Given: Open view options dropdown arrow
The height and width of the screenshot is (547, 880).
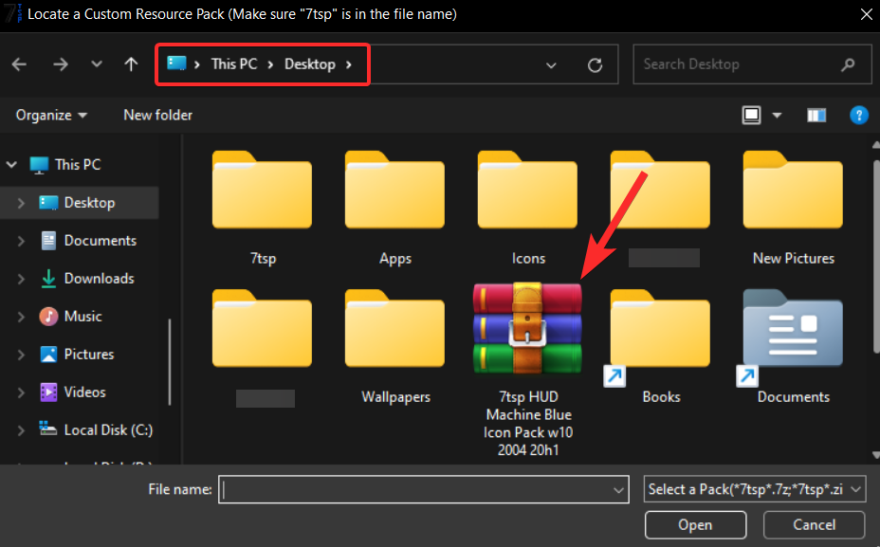Looking at the screenshot, I should click(777, 116).
